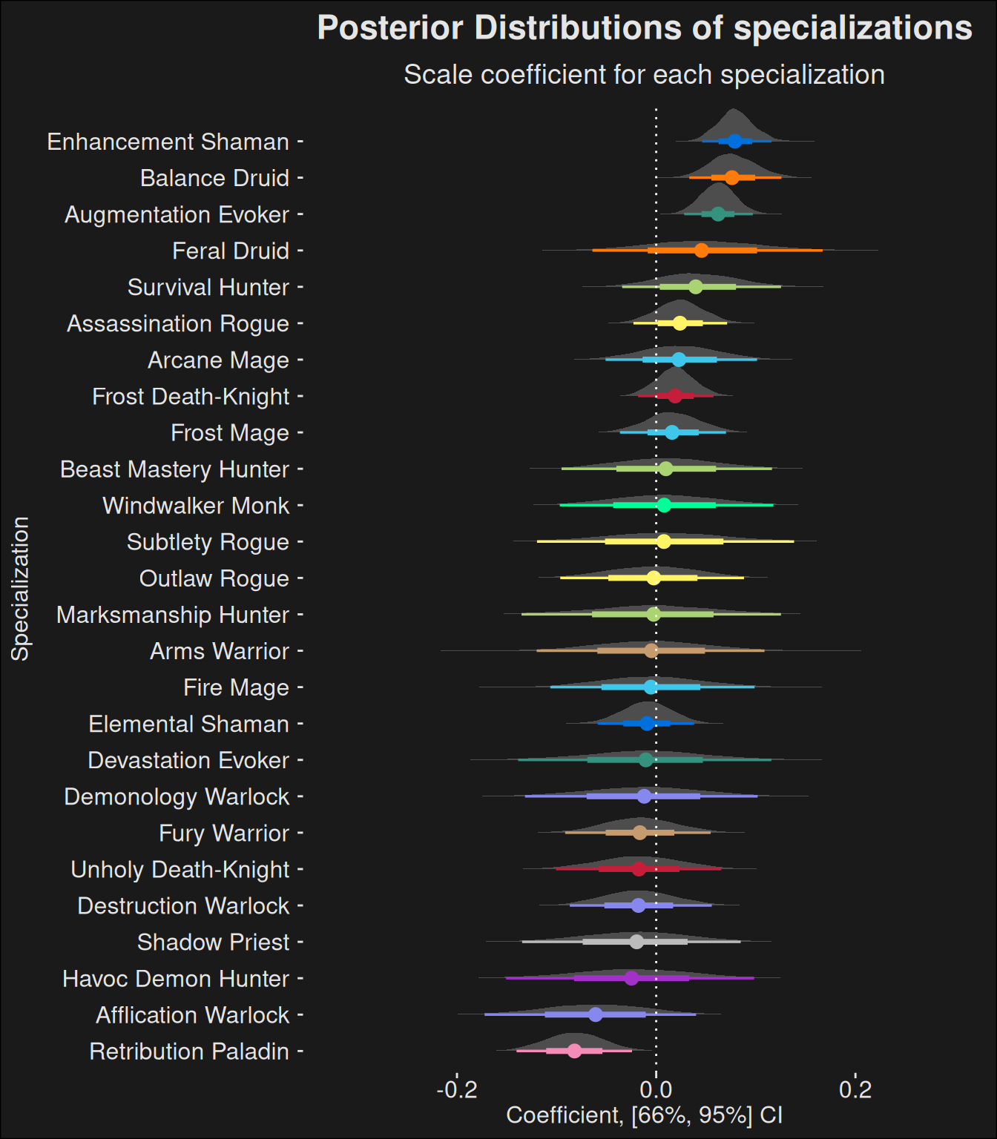Click the Balance Druid orange median dot

pyautogui.click(x=731, y=177)
